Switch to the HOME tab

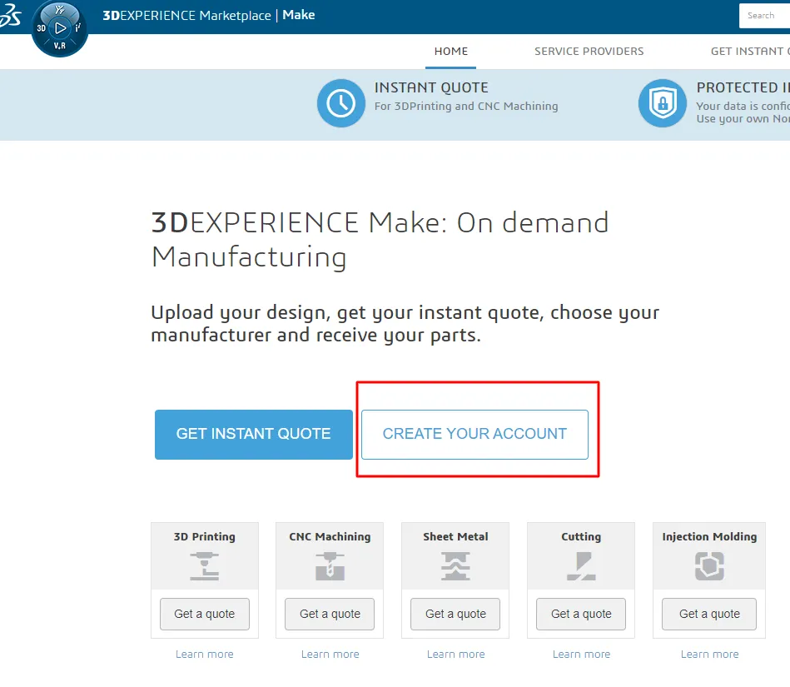[450, 51]
